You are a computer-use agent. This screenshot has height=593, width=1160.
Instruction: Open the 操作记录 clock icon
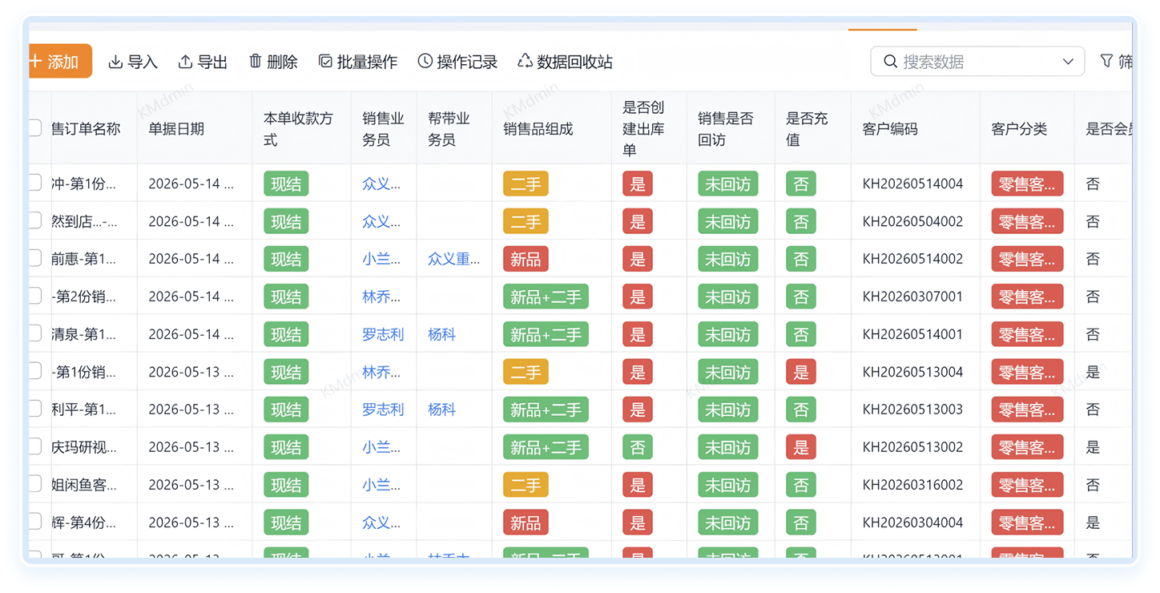tap(425, 62)
